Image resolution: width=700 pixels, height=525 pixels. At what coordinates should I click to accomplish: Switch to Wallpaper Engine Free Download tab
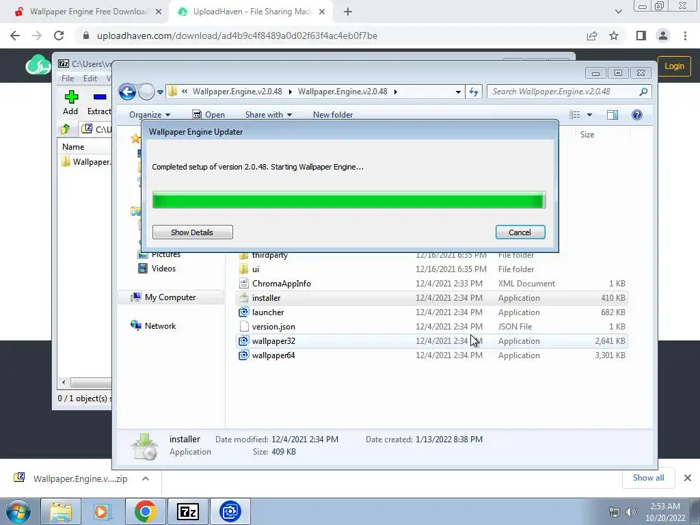pos(89,12)
